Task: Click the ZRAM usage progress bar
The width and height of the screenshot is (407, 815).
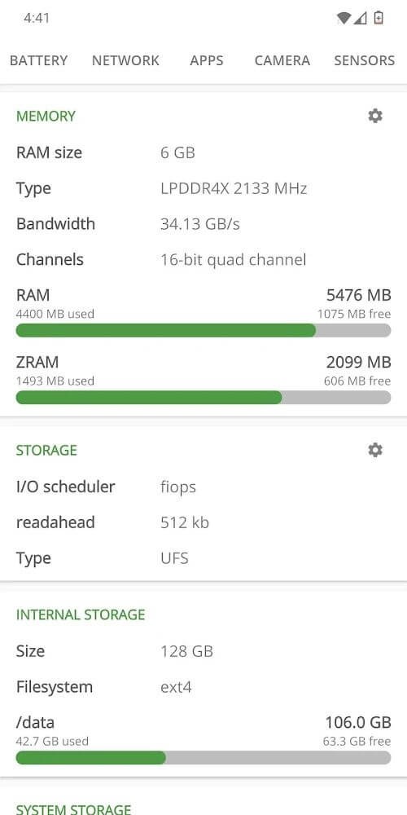Action: point(203,398)
